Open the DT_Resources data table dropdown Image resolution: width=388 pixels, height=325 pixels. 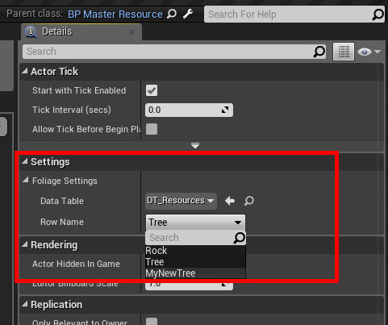pos(181,201)
